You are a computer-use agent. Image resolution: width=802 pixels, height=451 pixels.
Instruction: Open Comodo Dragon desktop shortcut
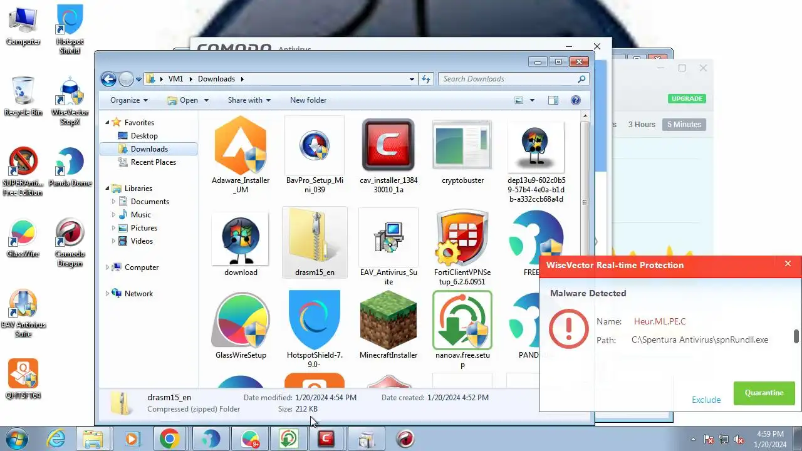[70, 242]
